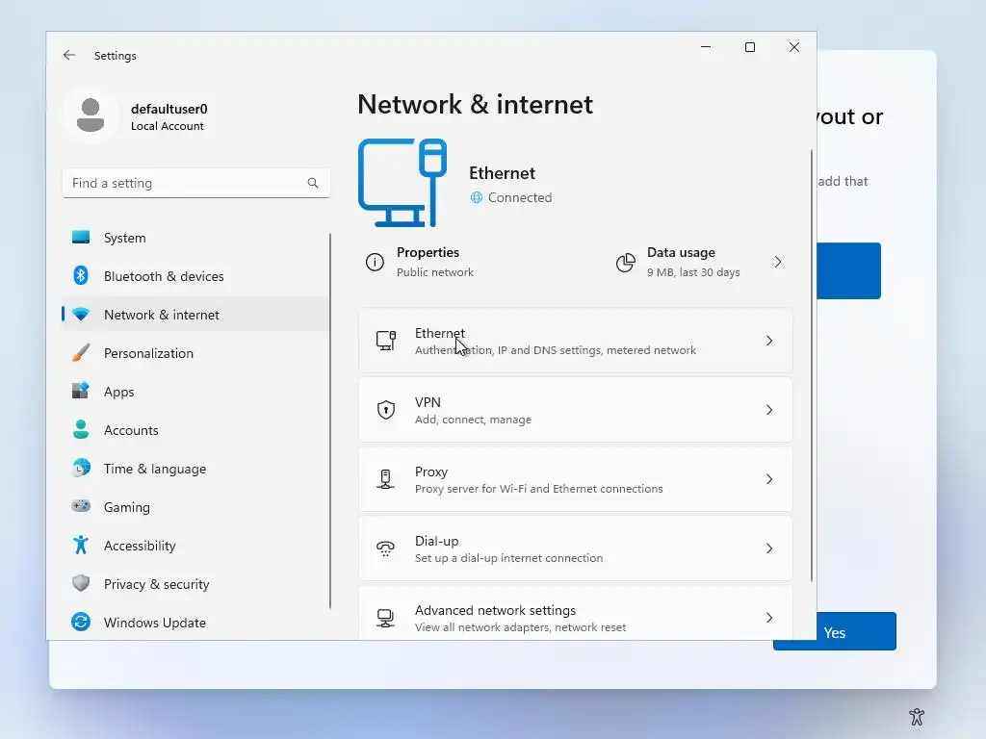This screenshot has height=739, width=986.
Task: Expand the Data usage chevron
Action: [778, 262]
